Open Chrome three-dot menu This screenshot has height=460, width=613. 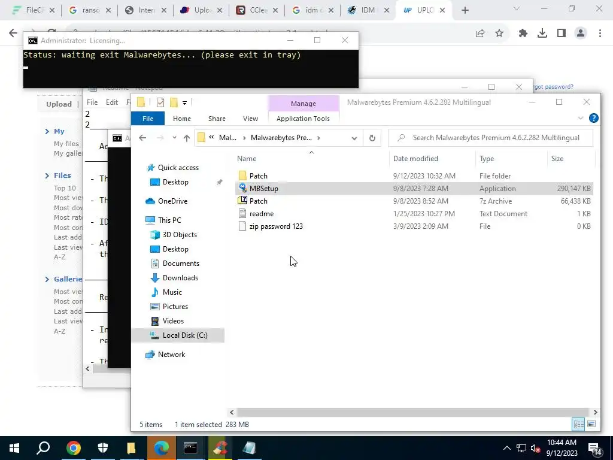click(x=600, y=34)
